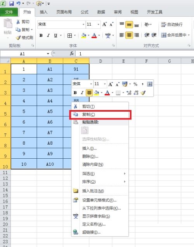
Task: Click the ribbon Copy button
Action: tap(22, 30)
